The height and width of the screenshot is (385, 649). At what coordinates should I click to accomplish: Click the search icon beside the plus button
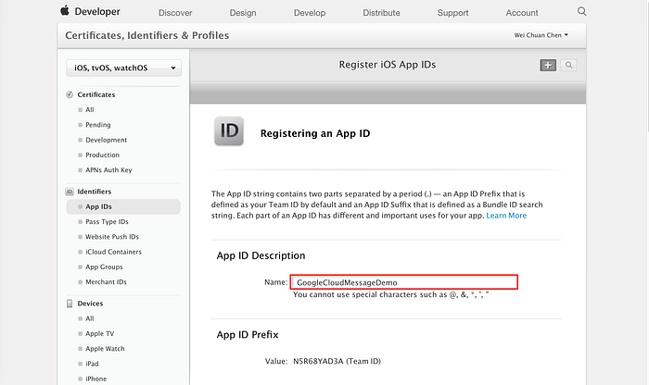(x=568, y=65)
